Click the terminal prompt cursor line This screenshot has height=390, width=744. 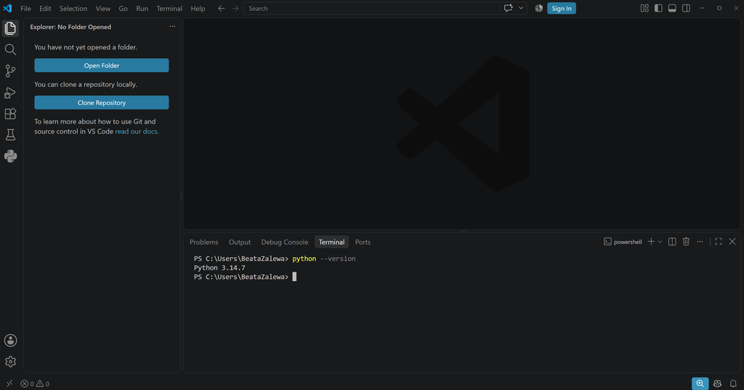(x=246, y=277)
